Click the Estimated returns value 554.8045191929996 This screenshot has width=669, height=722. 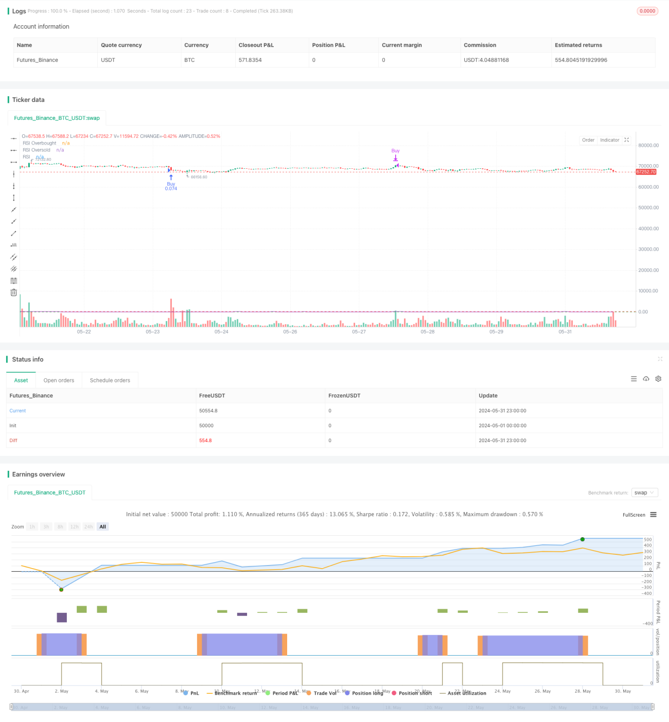(581, 60)
